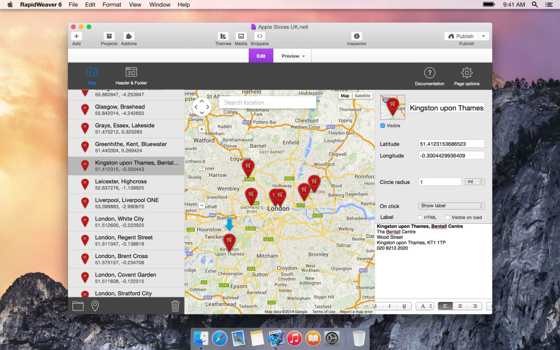Click the marker icon thumbnail preview
Screen dimensions: 560x350
[x=393, y=107]
